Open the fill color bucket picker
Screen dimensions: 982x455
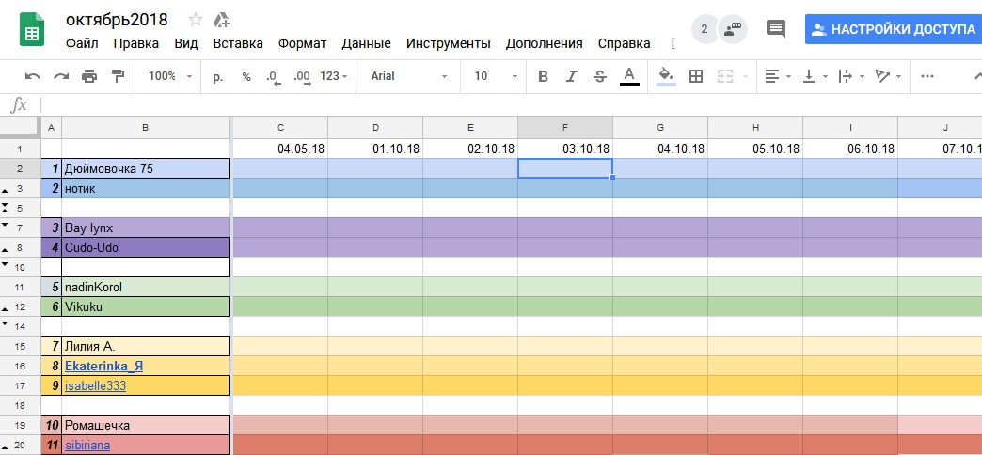pyautogui.click(x=666, y=76)
